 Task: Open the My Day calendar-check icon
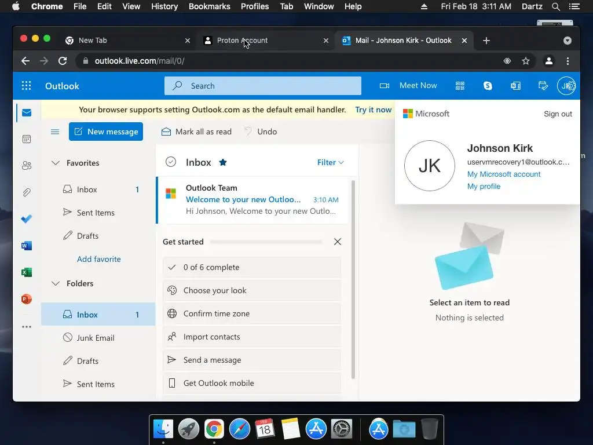coord(543,86)
